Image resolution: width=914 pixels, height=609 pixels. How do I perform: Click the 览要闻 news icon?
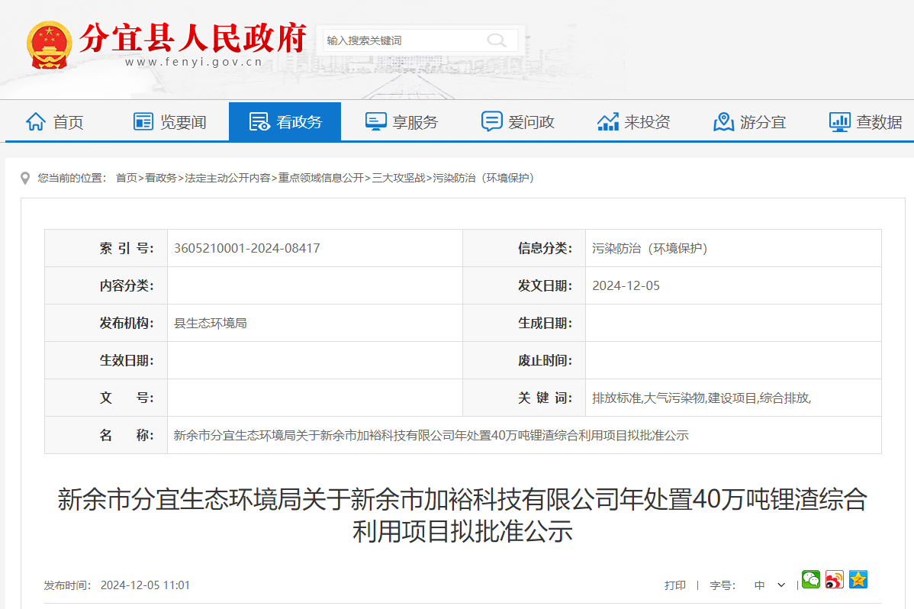(142, 121)
